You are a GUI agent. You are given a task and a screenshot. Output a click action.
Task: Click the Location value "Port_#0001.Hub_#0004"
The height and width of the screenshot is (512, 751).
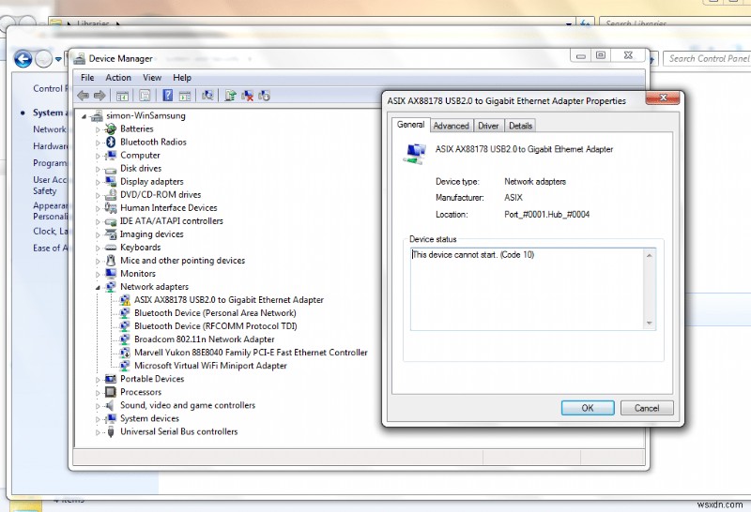click(x=547, y=215)
